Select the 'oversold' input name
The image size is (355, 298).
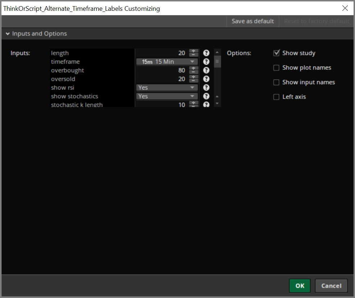coord(63,79)
